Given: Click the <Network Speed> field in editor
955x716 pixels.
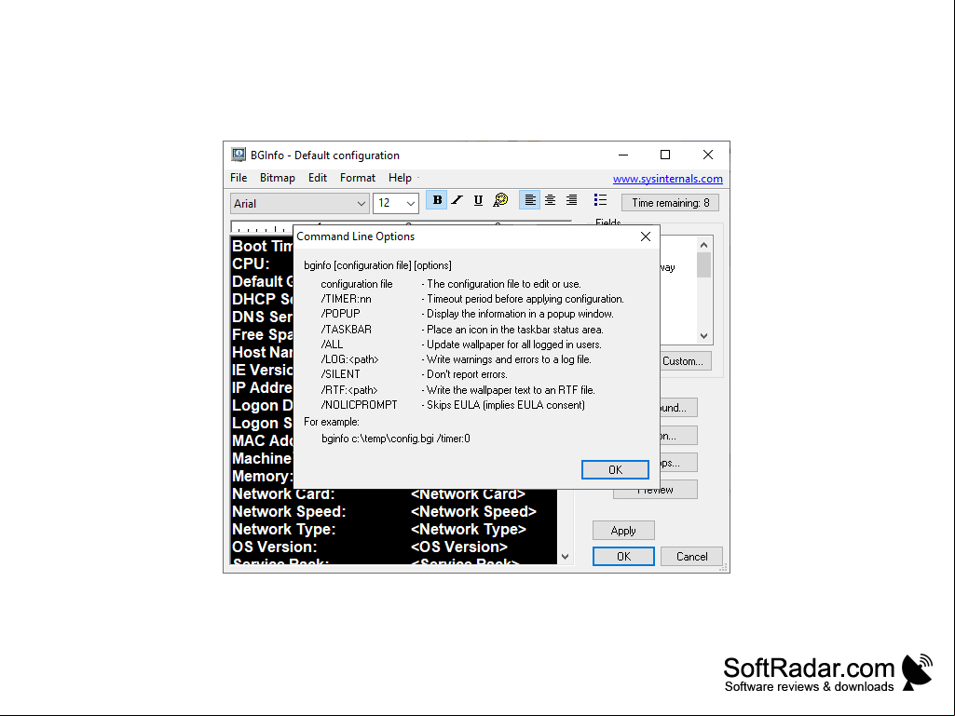Looking at the screenshot, I should (474, 511).
